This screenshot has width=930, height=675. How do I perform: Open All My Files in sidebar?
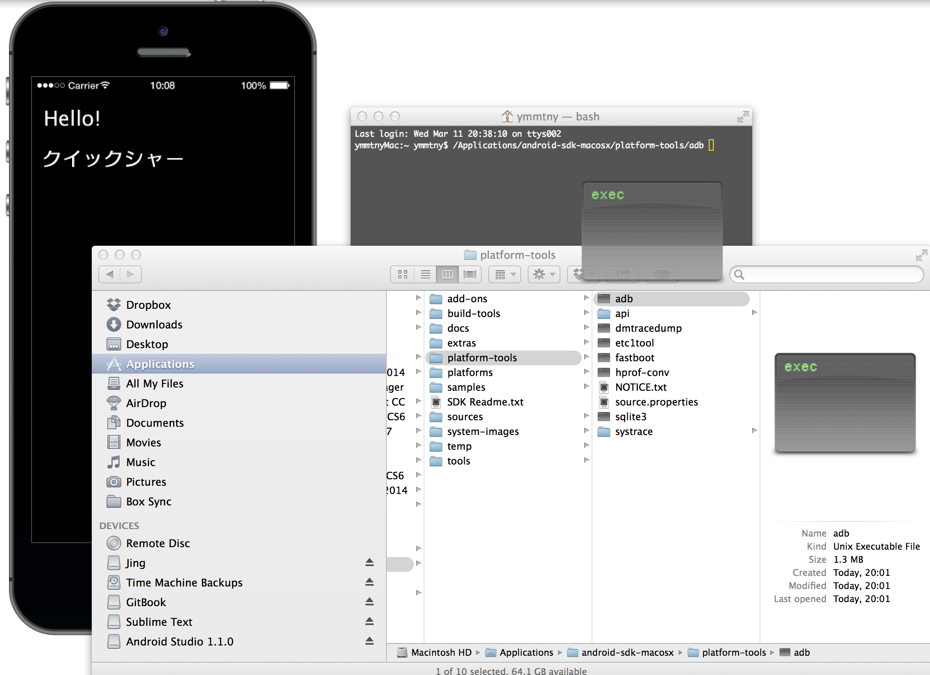pos(239,384)
